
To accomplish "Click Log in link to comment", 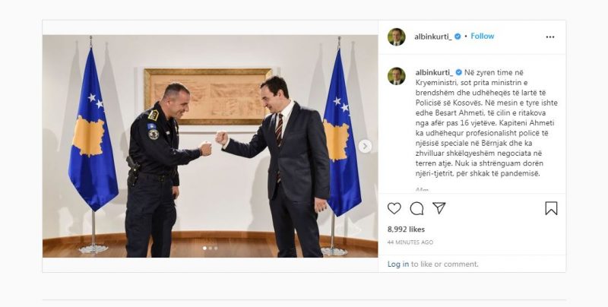I will coord(397,264).
